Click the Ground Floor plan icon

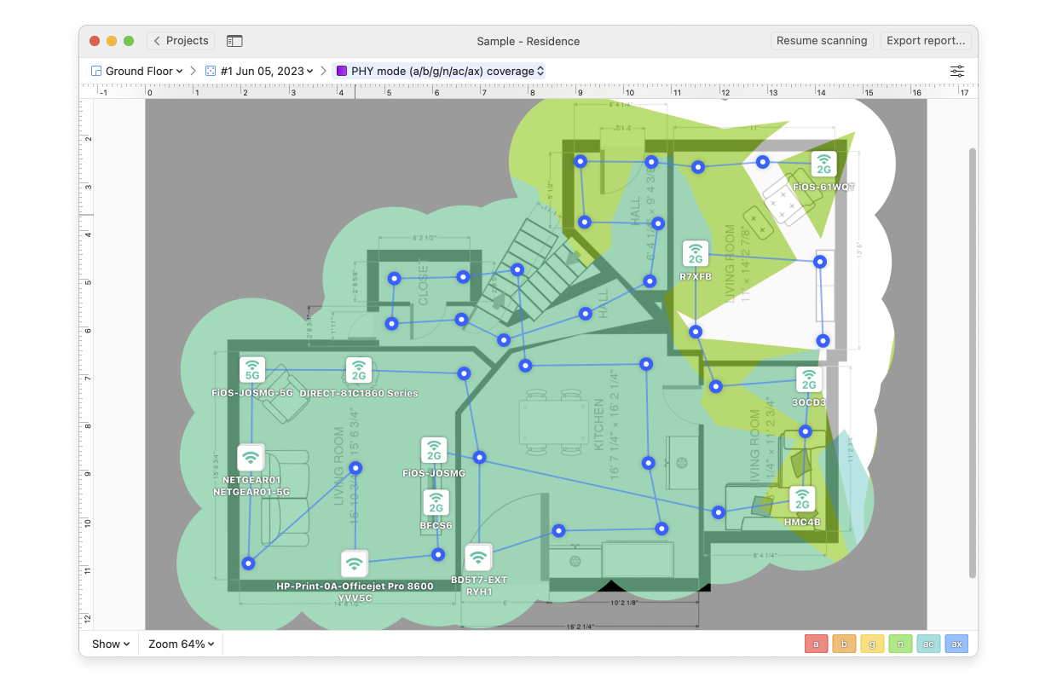(x=96, y=72)
